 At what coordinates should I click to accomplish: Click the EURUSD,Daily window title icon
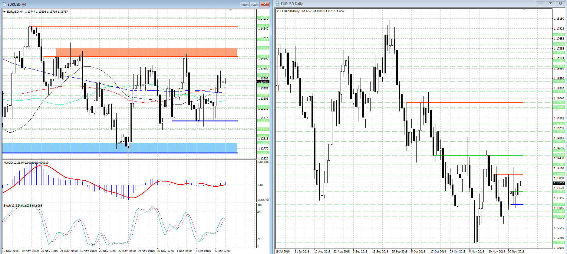point(277,4)
